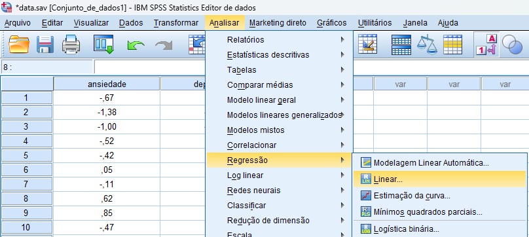The height and width of the screenshot is (237, 529).
Task: Open the Dados menu
Action: pos(131,23)
